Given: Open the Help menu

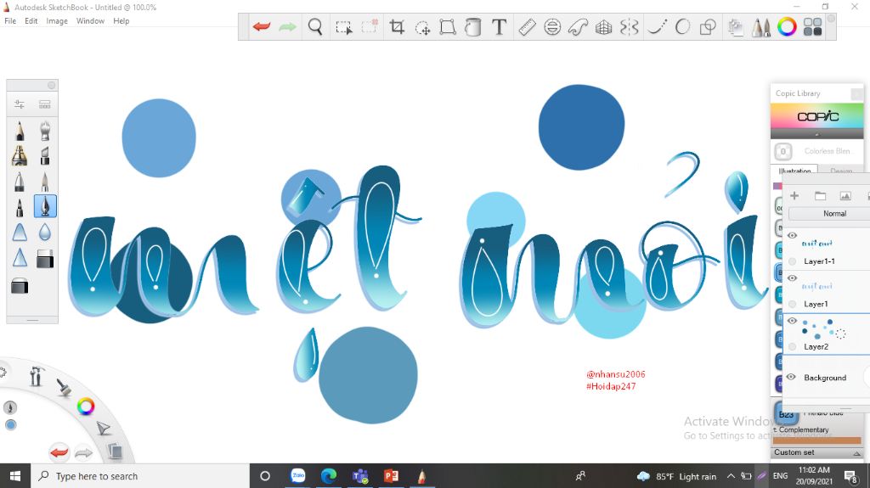Looking at the screenshot, I should click(x=121, y=21).
